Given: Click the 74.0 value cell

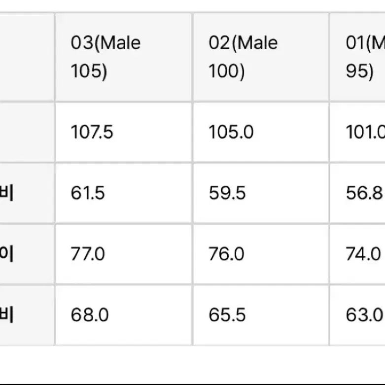Looking at the screenshot, I should click(x=358, y=254).
